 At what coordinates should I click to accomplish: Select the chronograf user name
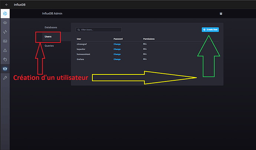coord(82,44)
